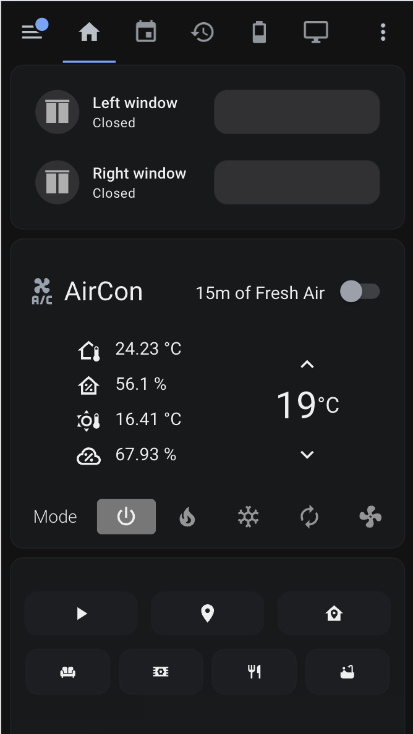The image size is (413, 734).
Task: Click the Left window shutter icon
Action: [57, 112]
